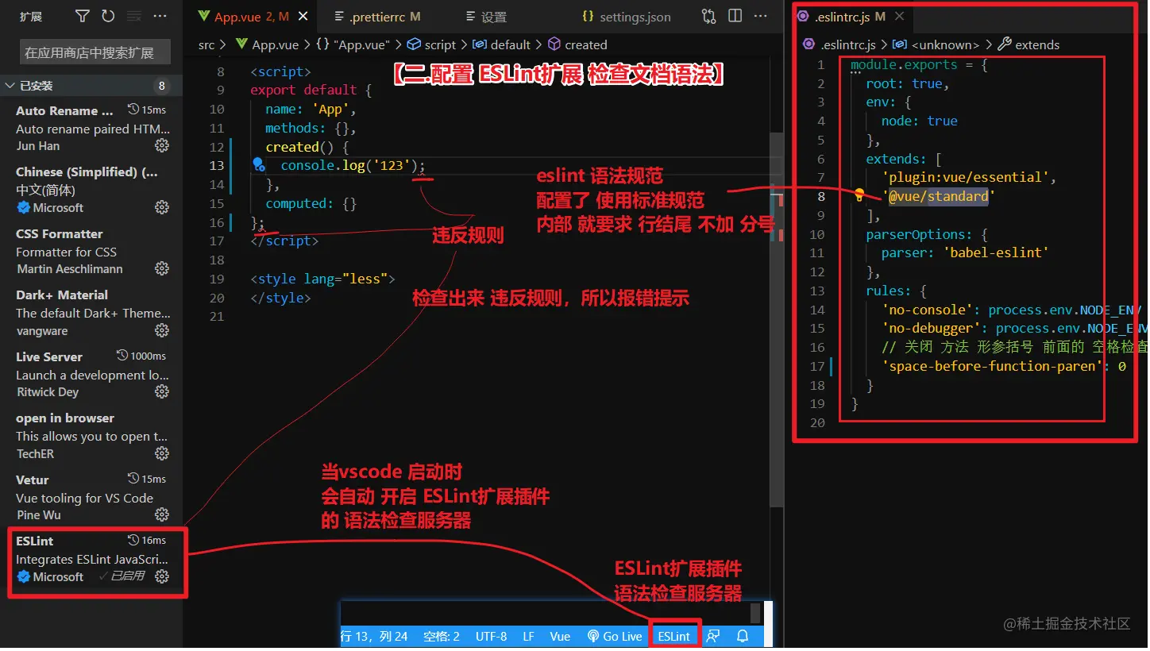
Task: Select the Auto Rename Tag extension
Action: 91,127
